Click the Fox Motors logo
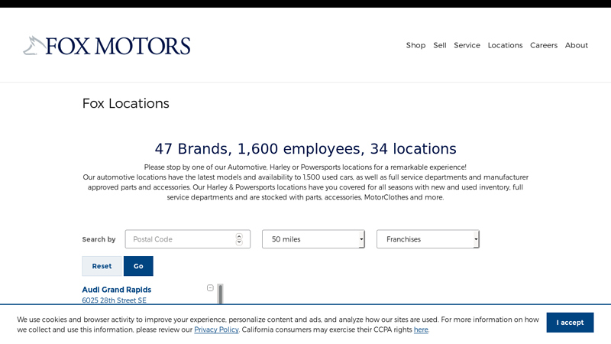Screen dimensions: 611x344 [107, 46]
